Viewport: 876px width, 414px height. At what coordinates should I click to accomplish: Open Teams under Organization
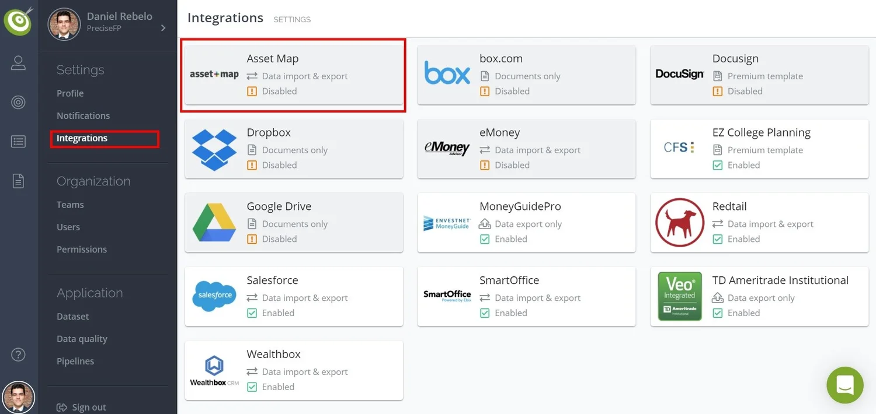[70, 205]
